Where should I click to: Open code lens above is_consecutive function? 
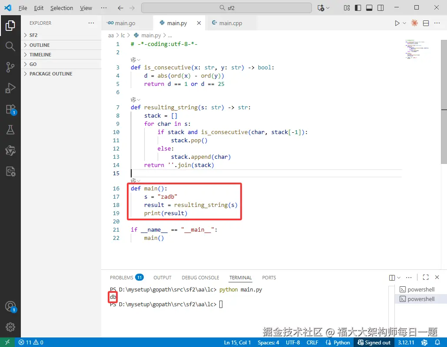click(136, 60)
